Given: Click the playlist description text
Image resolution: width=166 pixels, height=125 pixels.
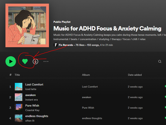Looking at the screenshot, I should coord(110,37).
